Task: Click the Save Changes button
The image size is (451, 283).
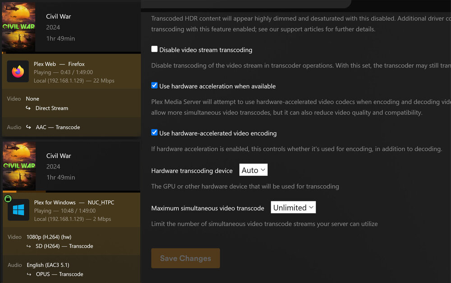Action: (185, 258)
